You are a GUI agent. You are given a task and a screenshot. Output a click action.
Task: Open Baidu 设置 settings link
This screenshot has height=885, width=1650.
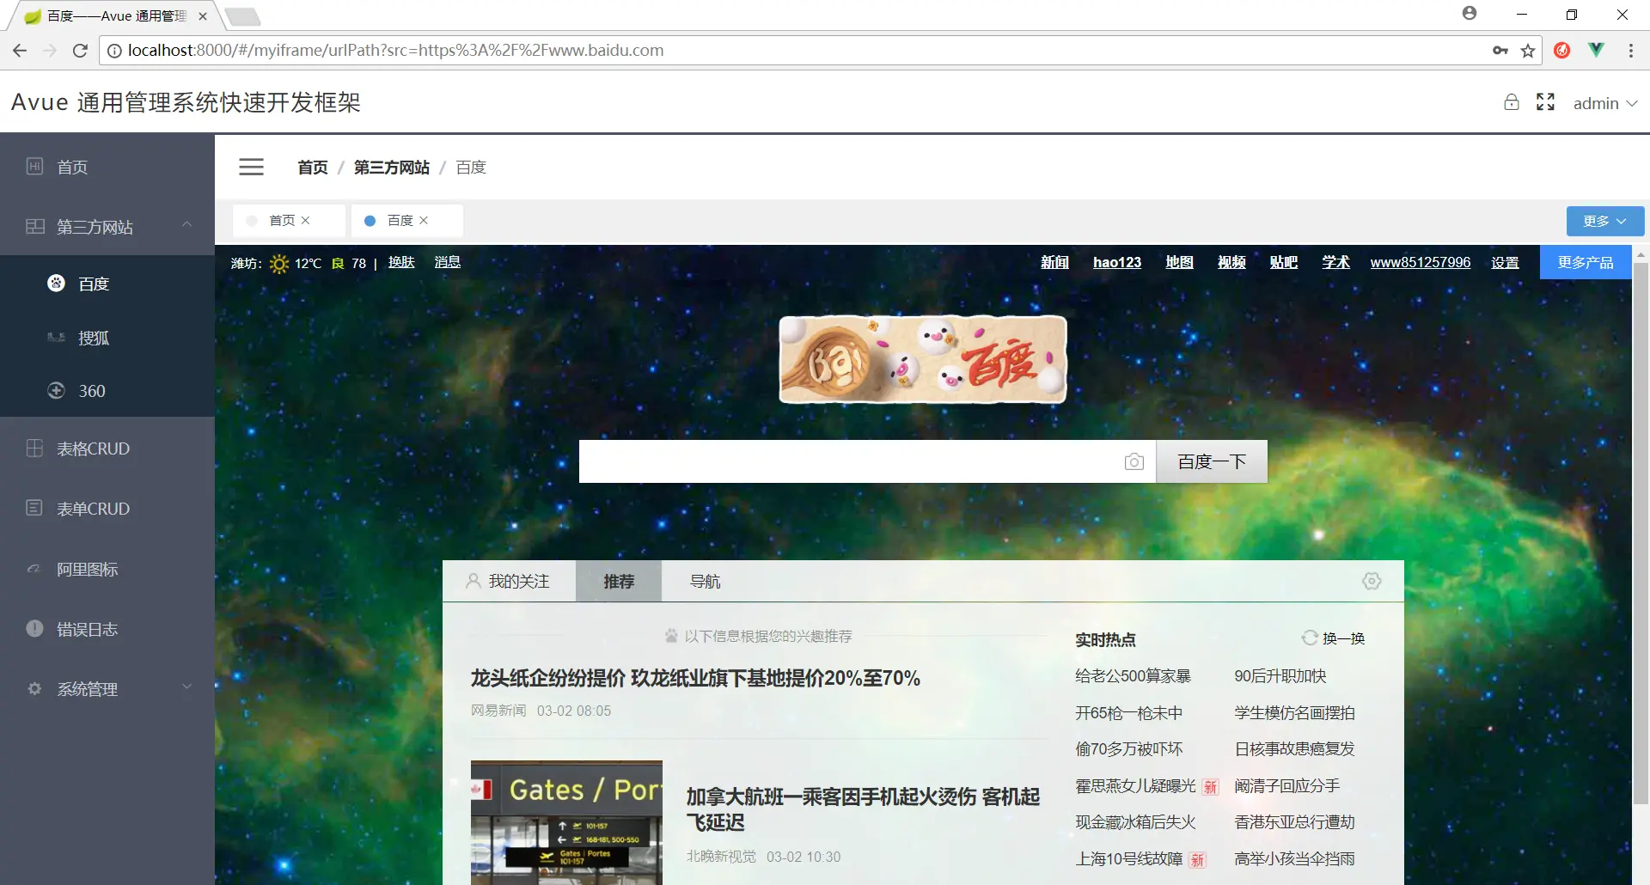(1505, 262)
